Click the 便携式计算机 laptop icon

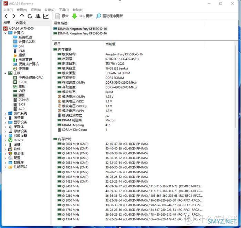point(15,64)
